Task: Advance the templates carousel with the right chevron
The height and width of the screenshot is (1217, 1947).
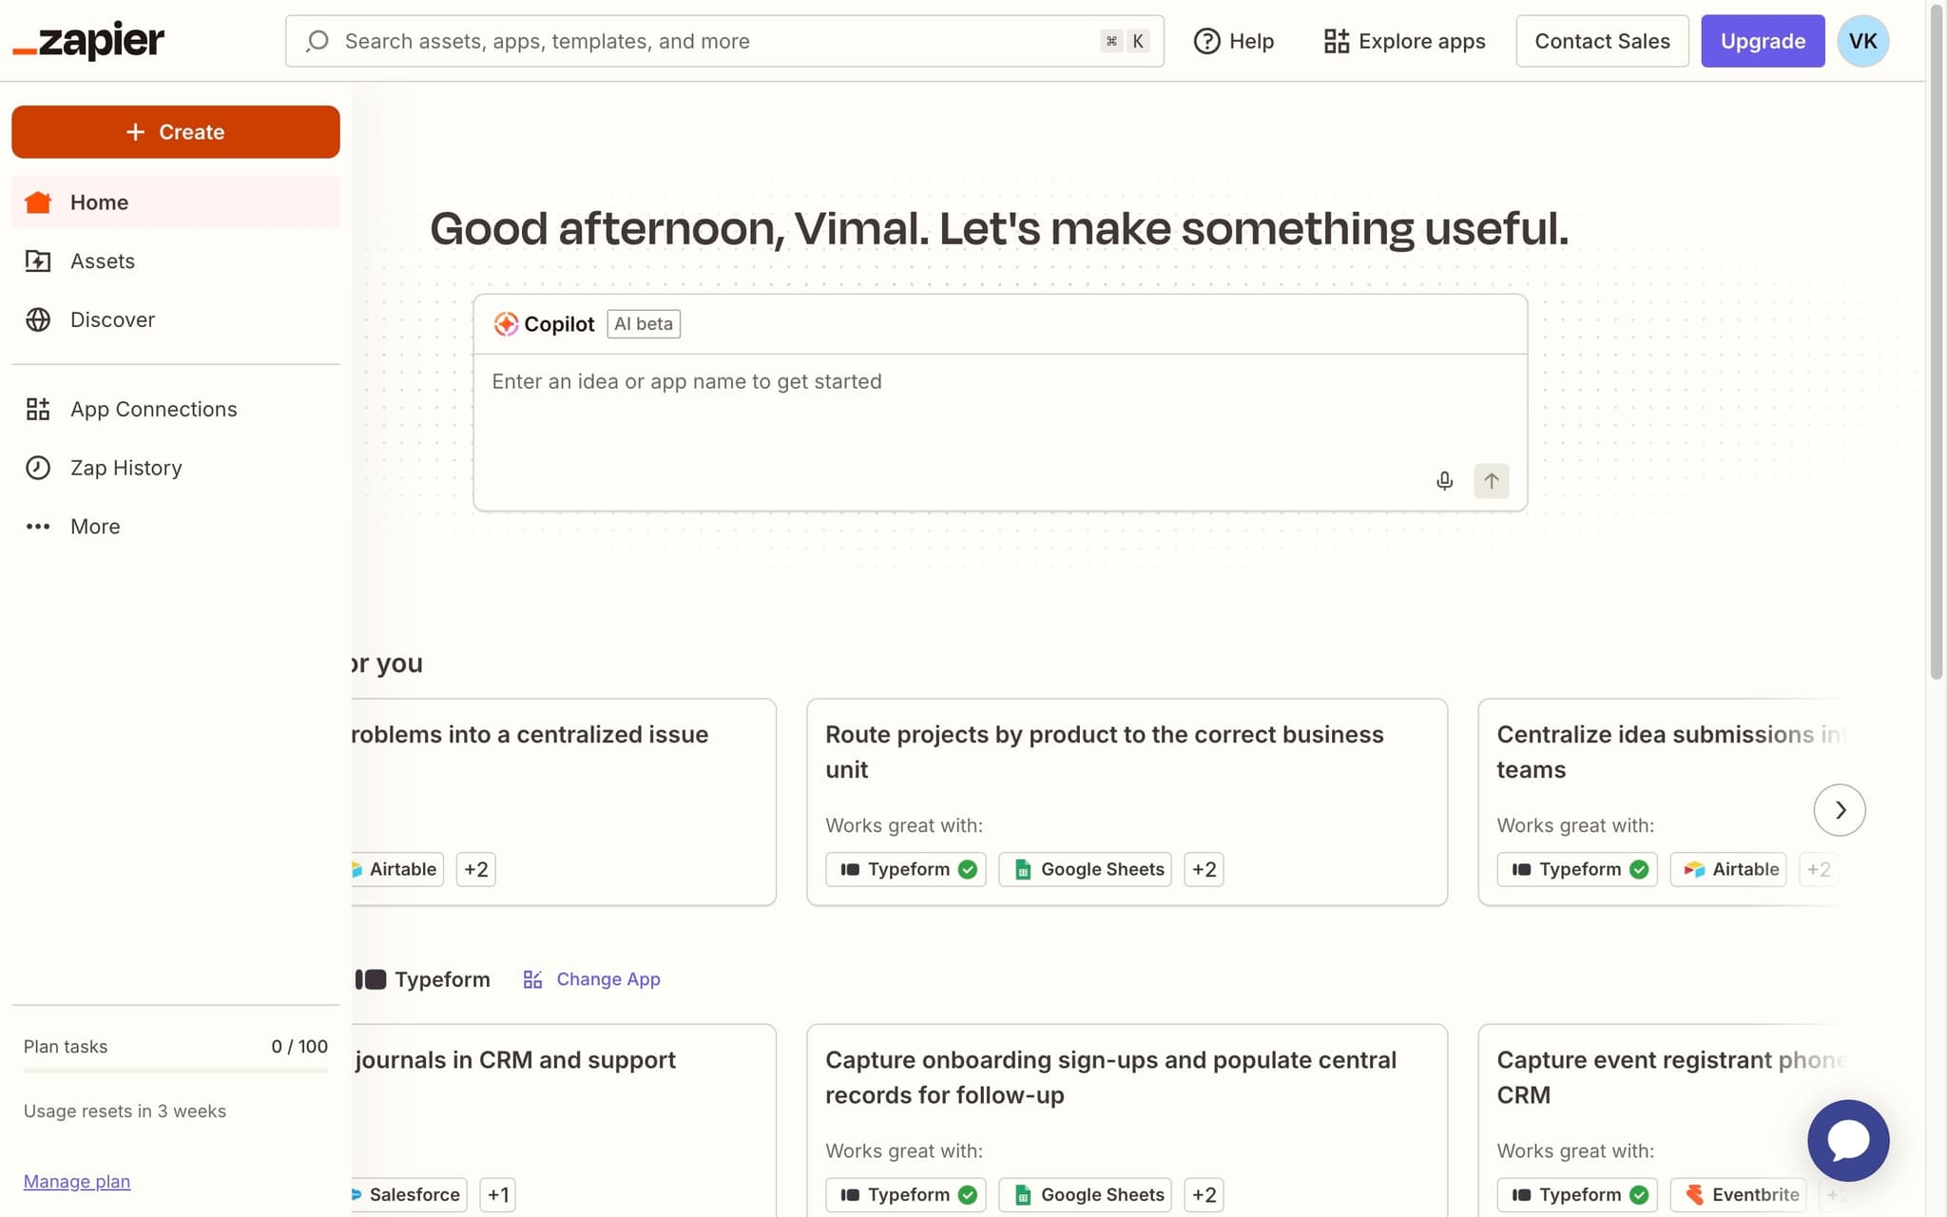Action: 1839,809
